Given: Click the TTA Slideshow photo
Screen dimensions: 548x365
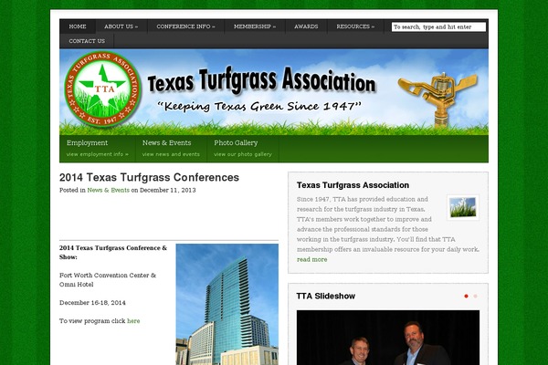Looking at the screenshot, I should point(388,338).
